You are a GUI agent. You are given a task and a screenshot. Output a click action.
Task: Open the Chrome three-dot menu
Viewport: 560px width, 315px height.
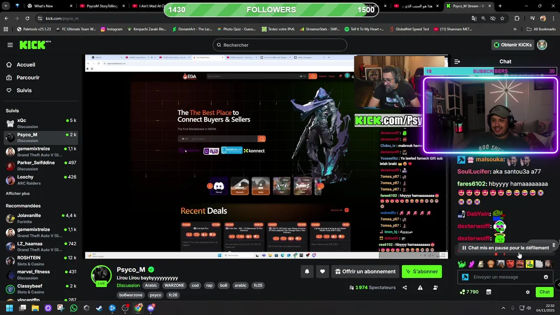(553, 18)
